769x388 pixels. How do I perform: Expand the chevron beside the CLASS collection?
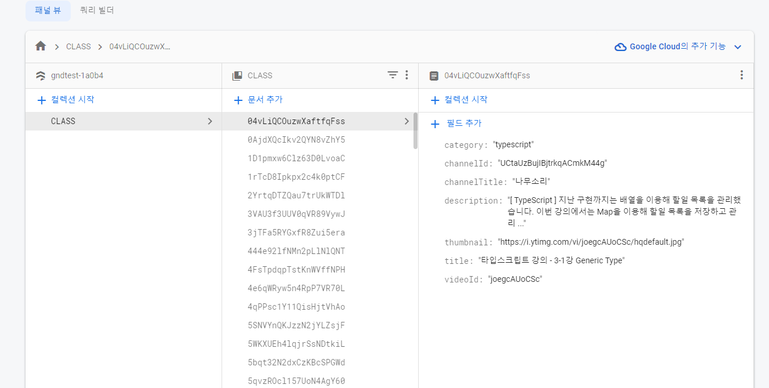pyautogui.click(x=210, y=121)
